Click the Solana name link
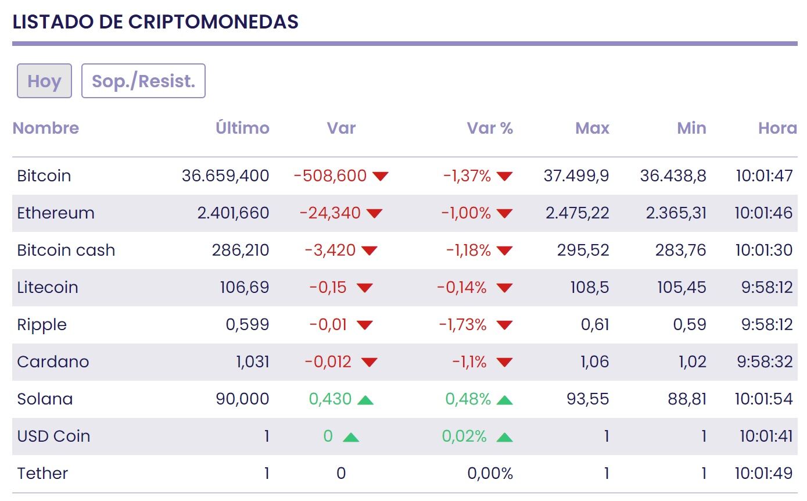 45,399
